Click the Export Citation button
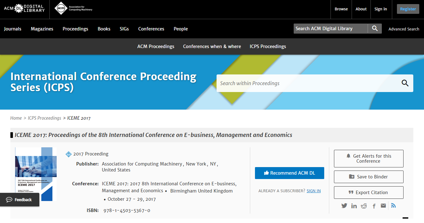Viewport: 424px width, 223px height. (369, 193)
